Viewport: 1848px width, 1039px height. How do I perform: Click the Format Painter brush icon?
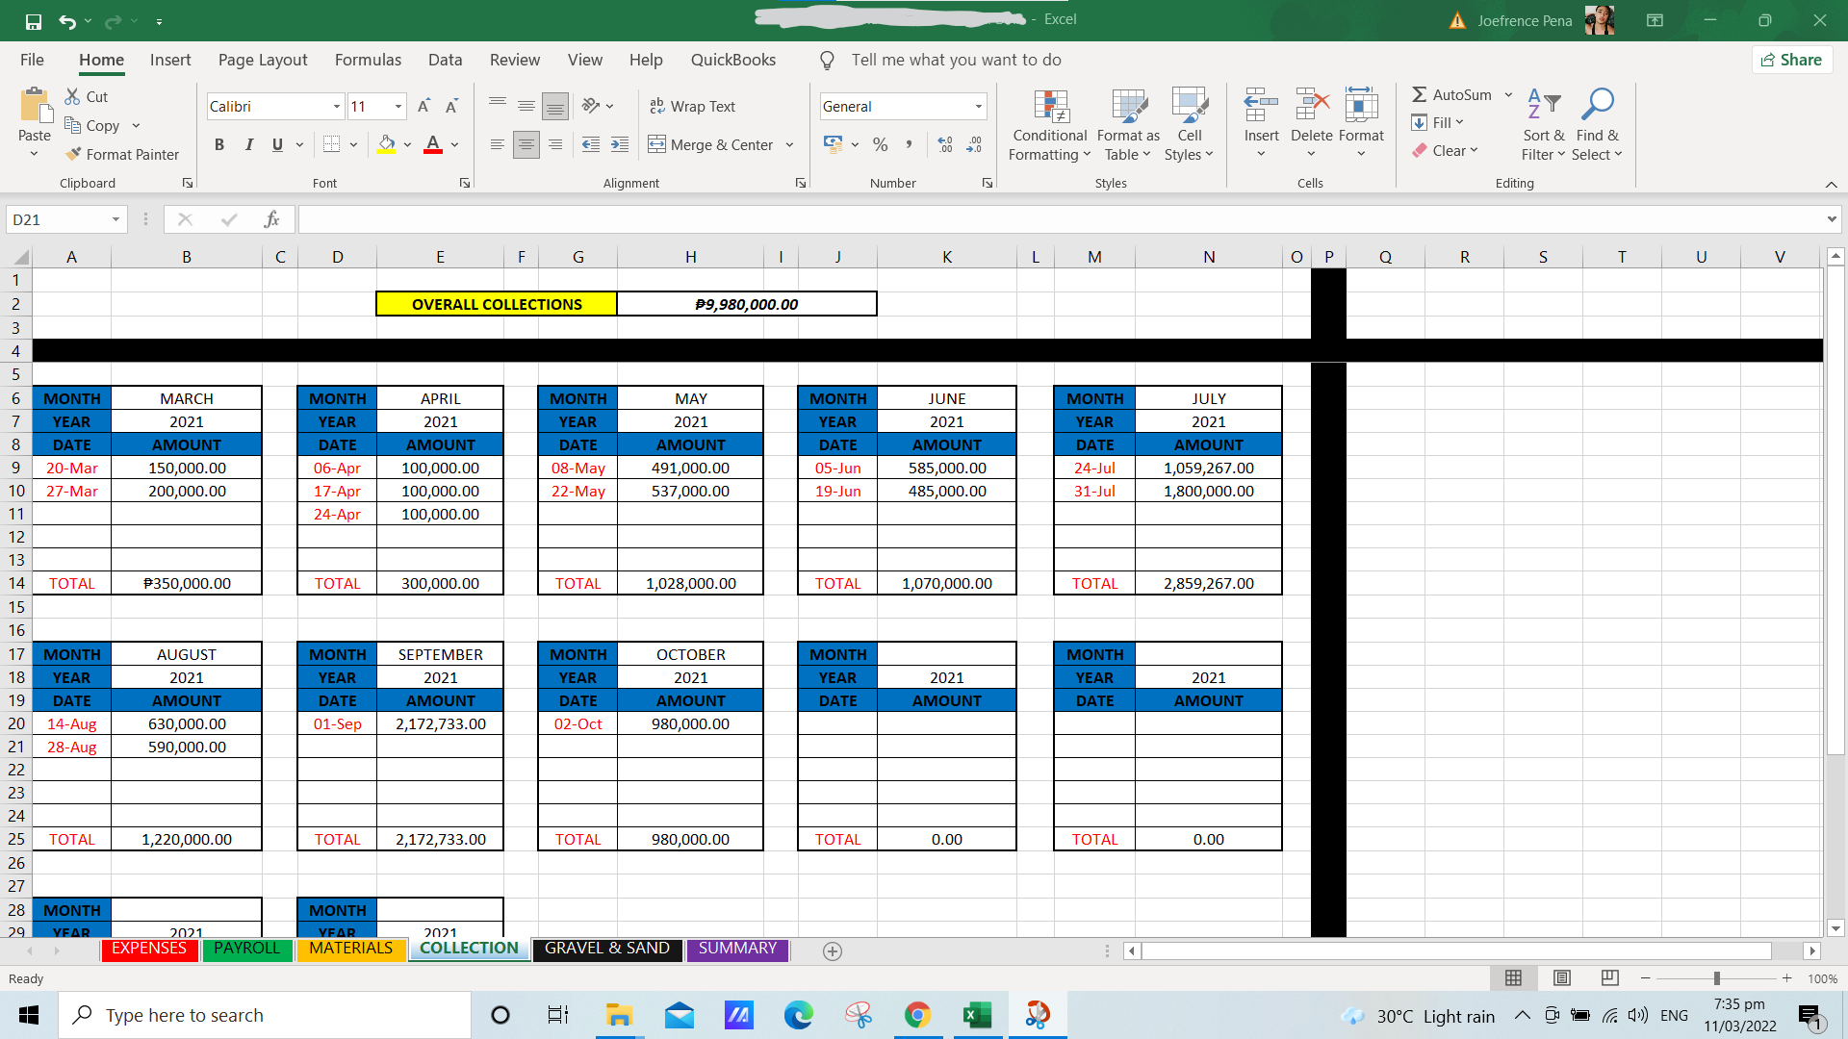point(73,154)
